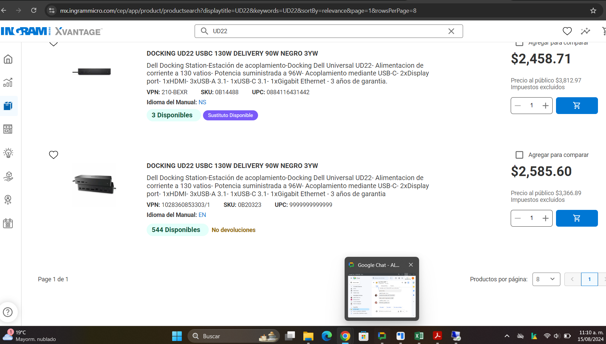This screenshot has height=344, width=606.
Task: Open the lightbulb insights sidebar icon
Action: coord(8,153)
